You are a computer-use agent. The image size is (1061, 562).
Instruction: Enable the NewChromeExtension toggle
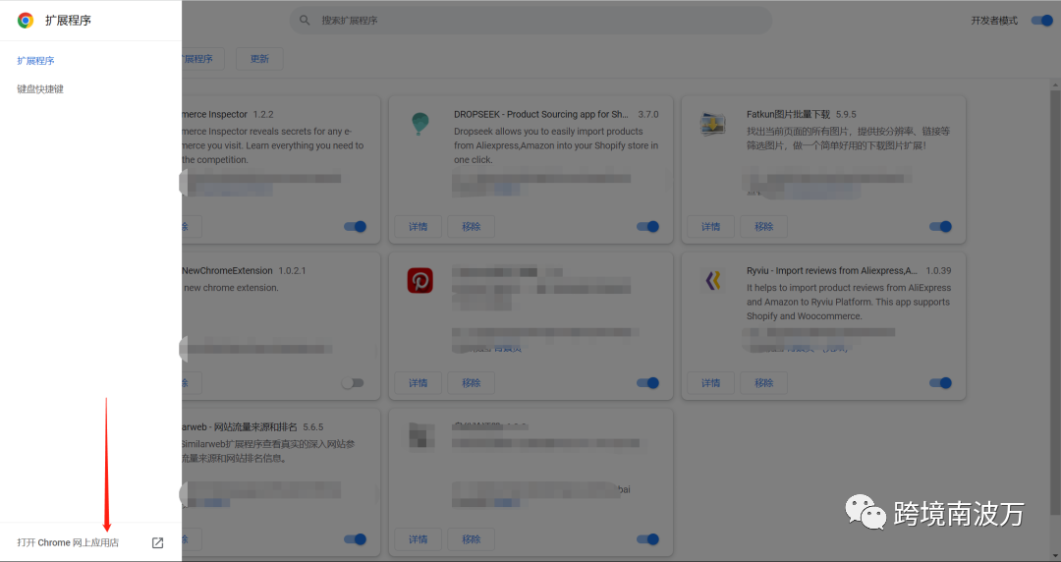point(353,382)
